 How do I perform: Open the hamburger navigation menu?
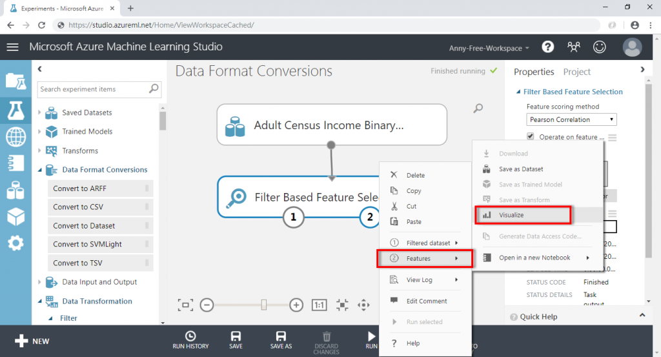click(x=13, y=46)
